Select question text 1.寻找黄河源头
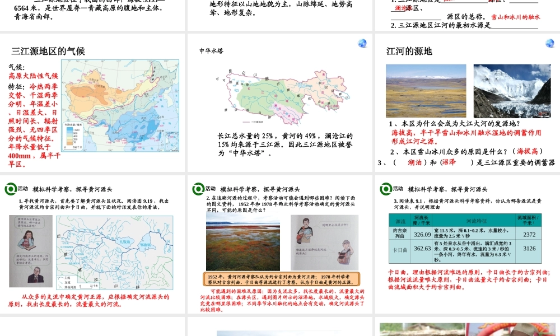This screenshot has height=336, width=560. [x=94, y=204]
